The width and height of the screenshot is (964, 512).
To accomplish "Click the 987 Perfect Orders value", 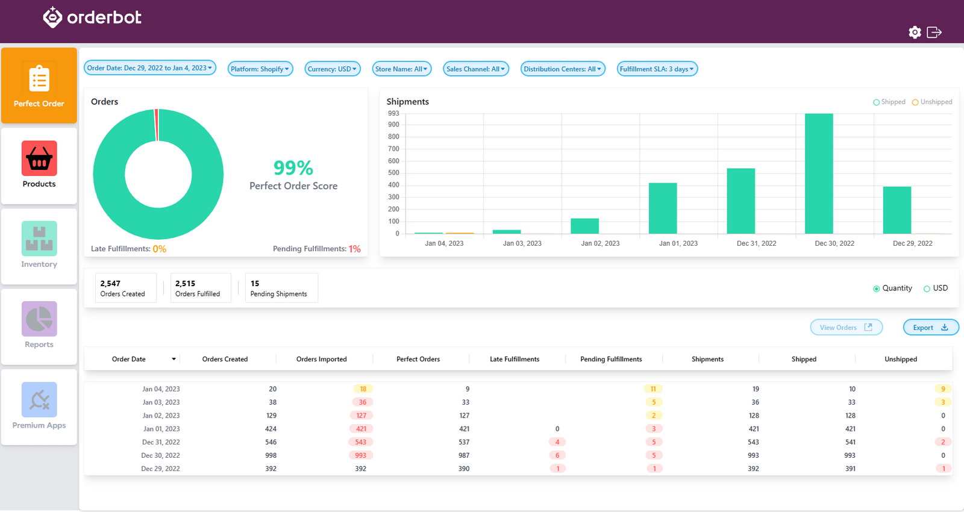I will tap(464, 455).
